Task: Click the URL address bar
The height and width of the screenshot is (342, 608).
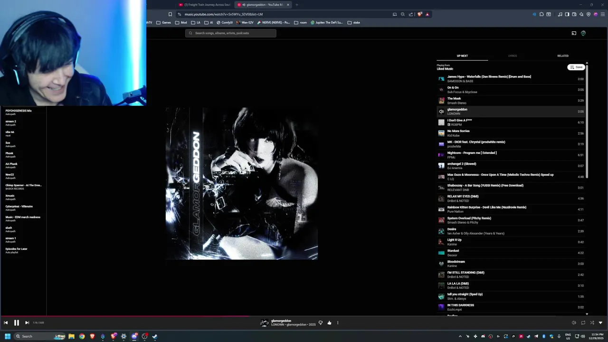Action: coord(285,14)
